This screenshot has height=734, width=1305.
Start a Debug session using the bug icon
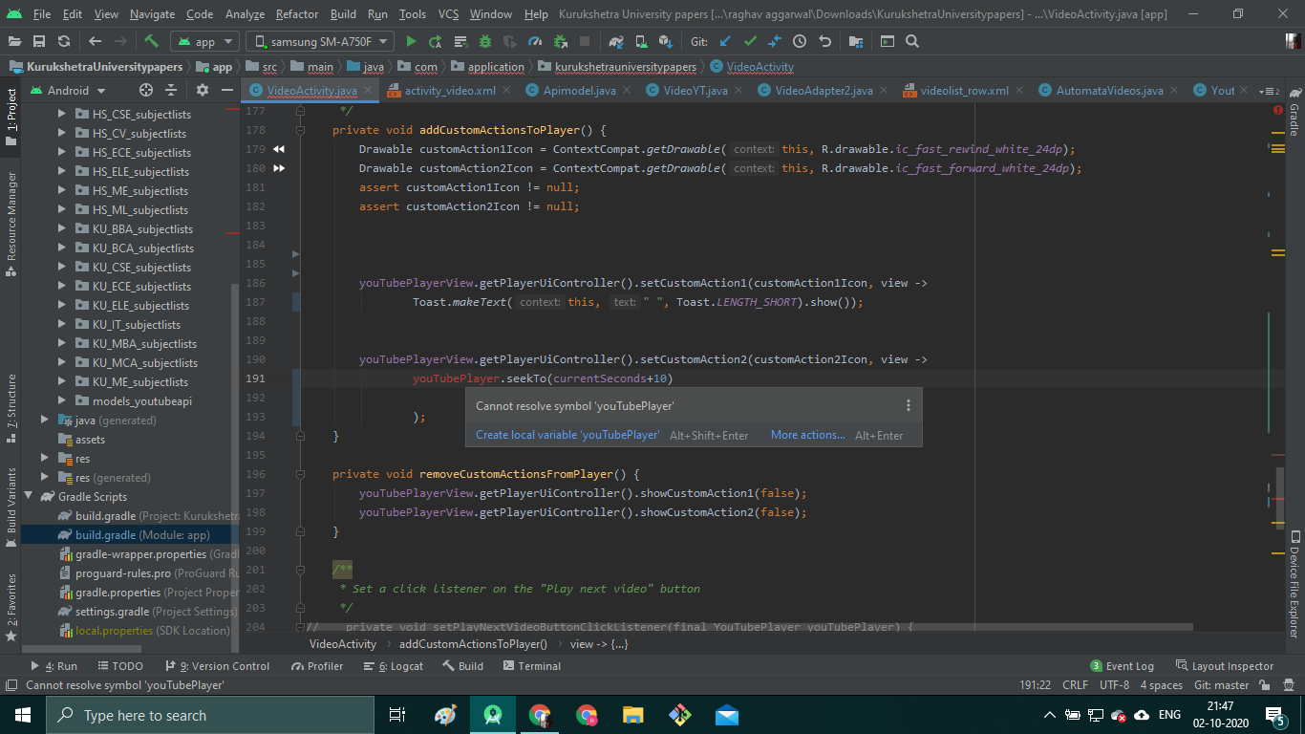(x=483, y=41)
